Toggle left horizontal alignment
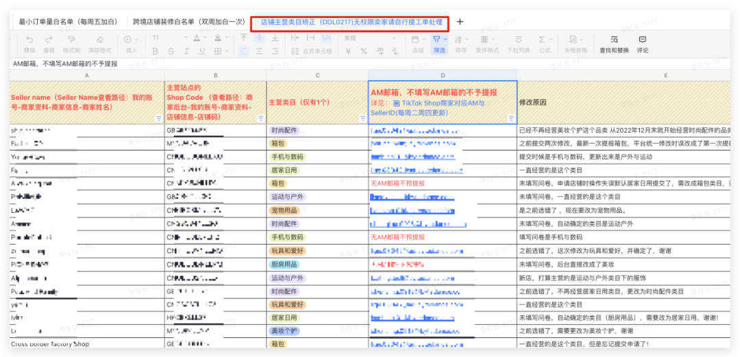740x357 pixels. [243, 51]
